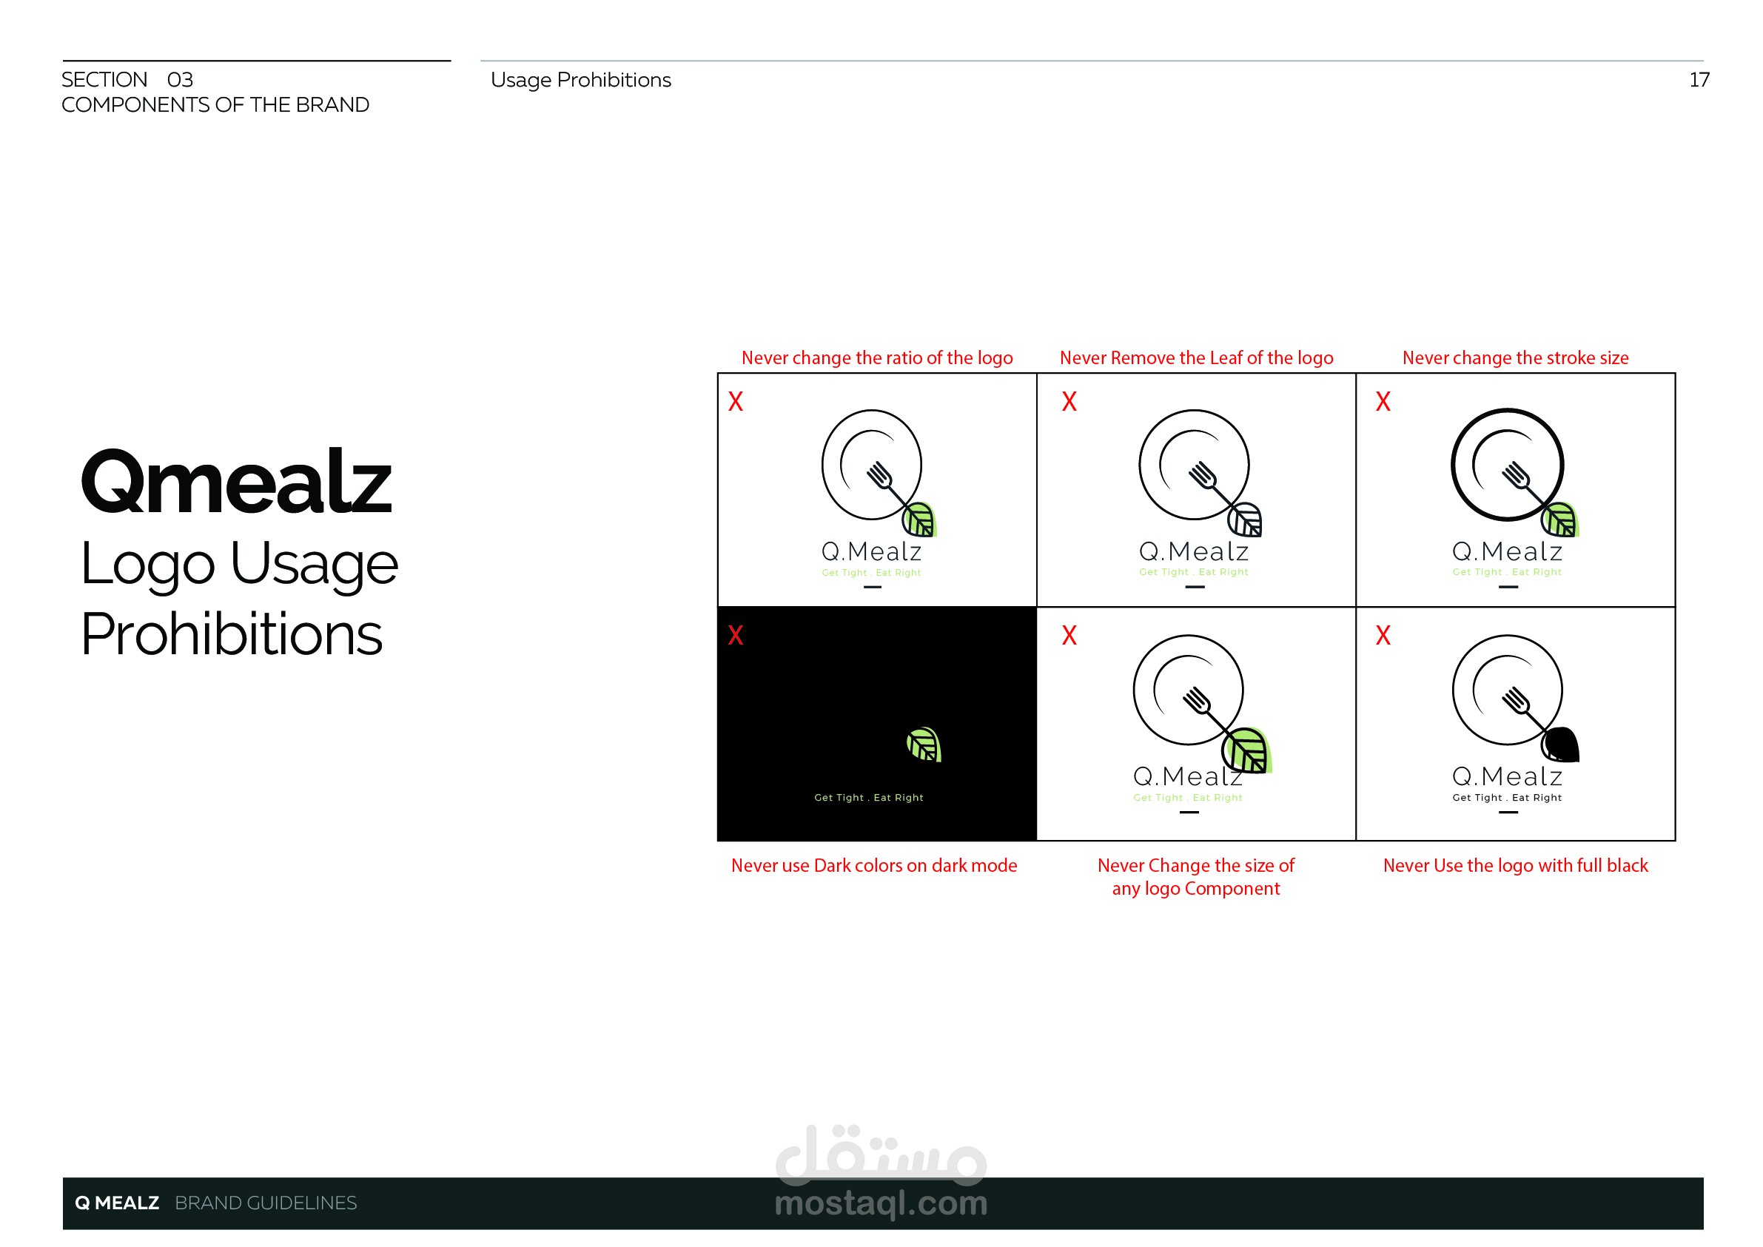
Task: Click 'Never Use the logo with full black' caption
Action: pos(1515,865)
